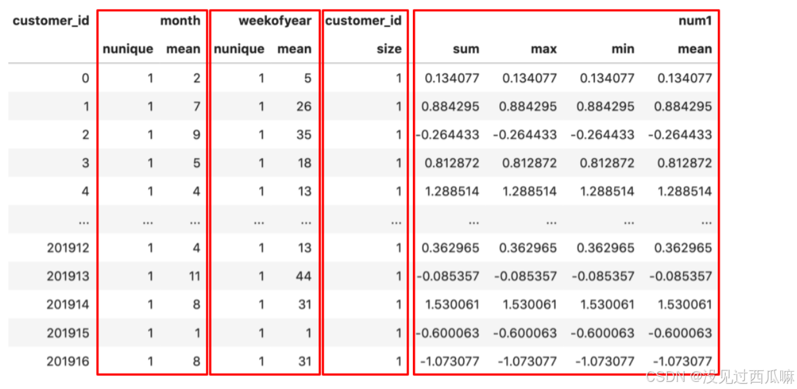Select row index label 201915
Screen dimensions: 797x389
[x=68, y=333]
